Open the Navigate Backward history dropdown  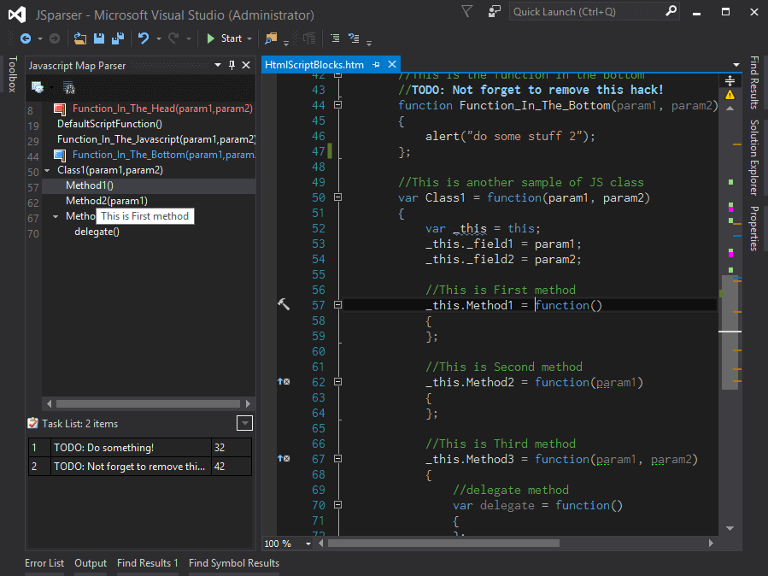[x=40, y=38]
